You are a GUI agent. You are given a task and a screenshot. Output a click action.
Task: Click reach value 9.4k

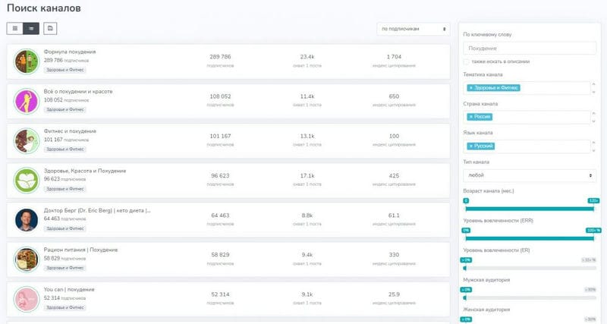click(x=307, y=255)
